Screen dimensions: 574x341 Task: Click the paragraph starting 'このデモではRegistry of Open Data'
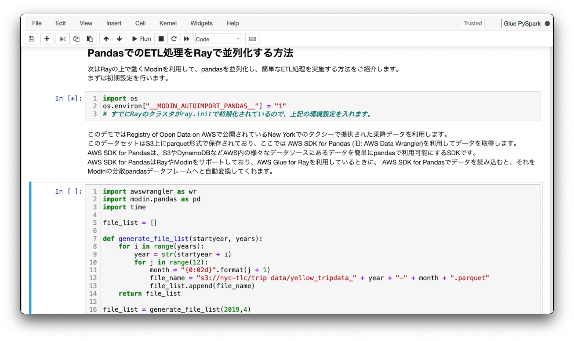click(x=311, y=153)
